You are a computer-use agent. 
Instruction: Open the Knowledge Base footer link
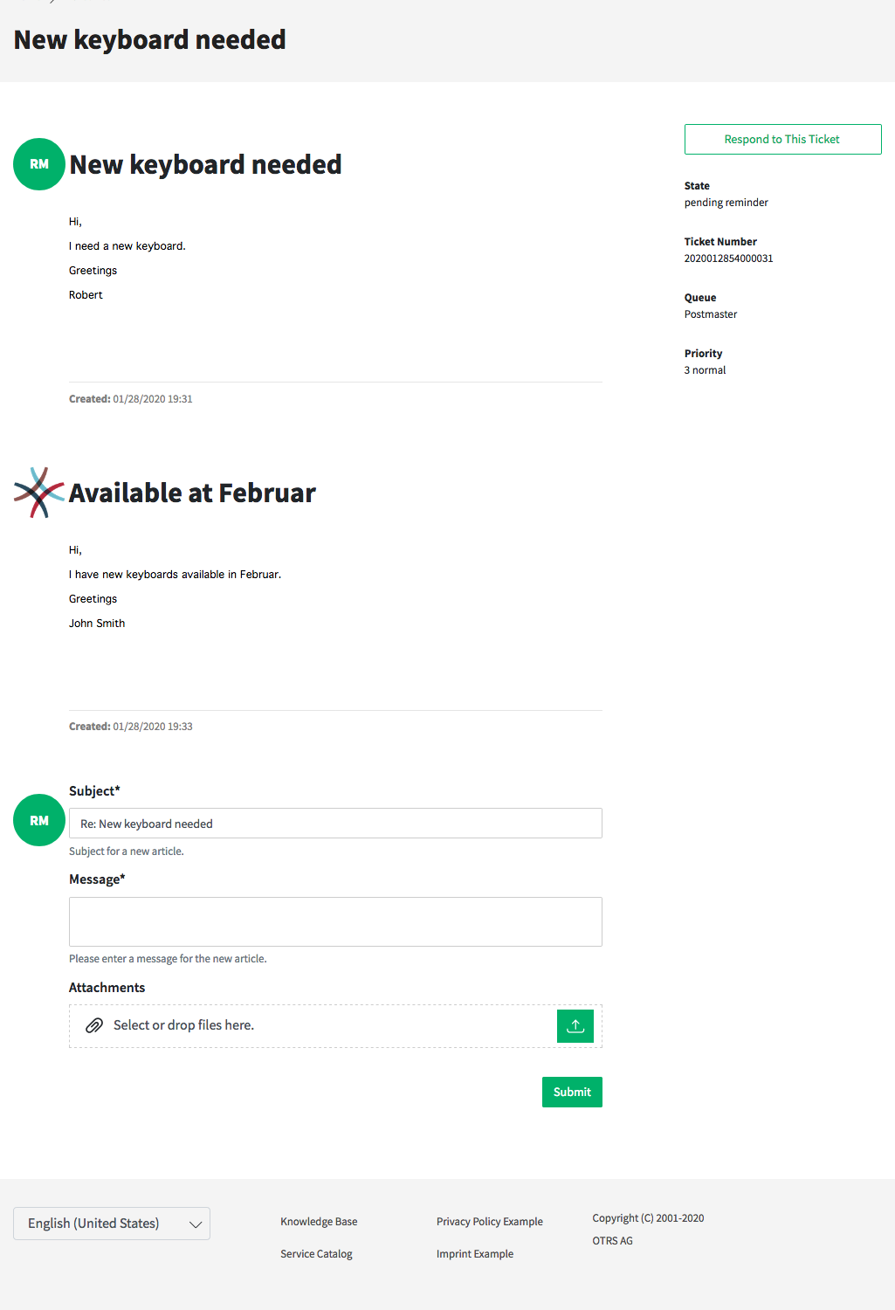pyautogui.click(x=319, y=1222)
